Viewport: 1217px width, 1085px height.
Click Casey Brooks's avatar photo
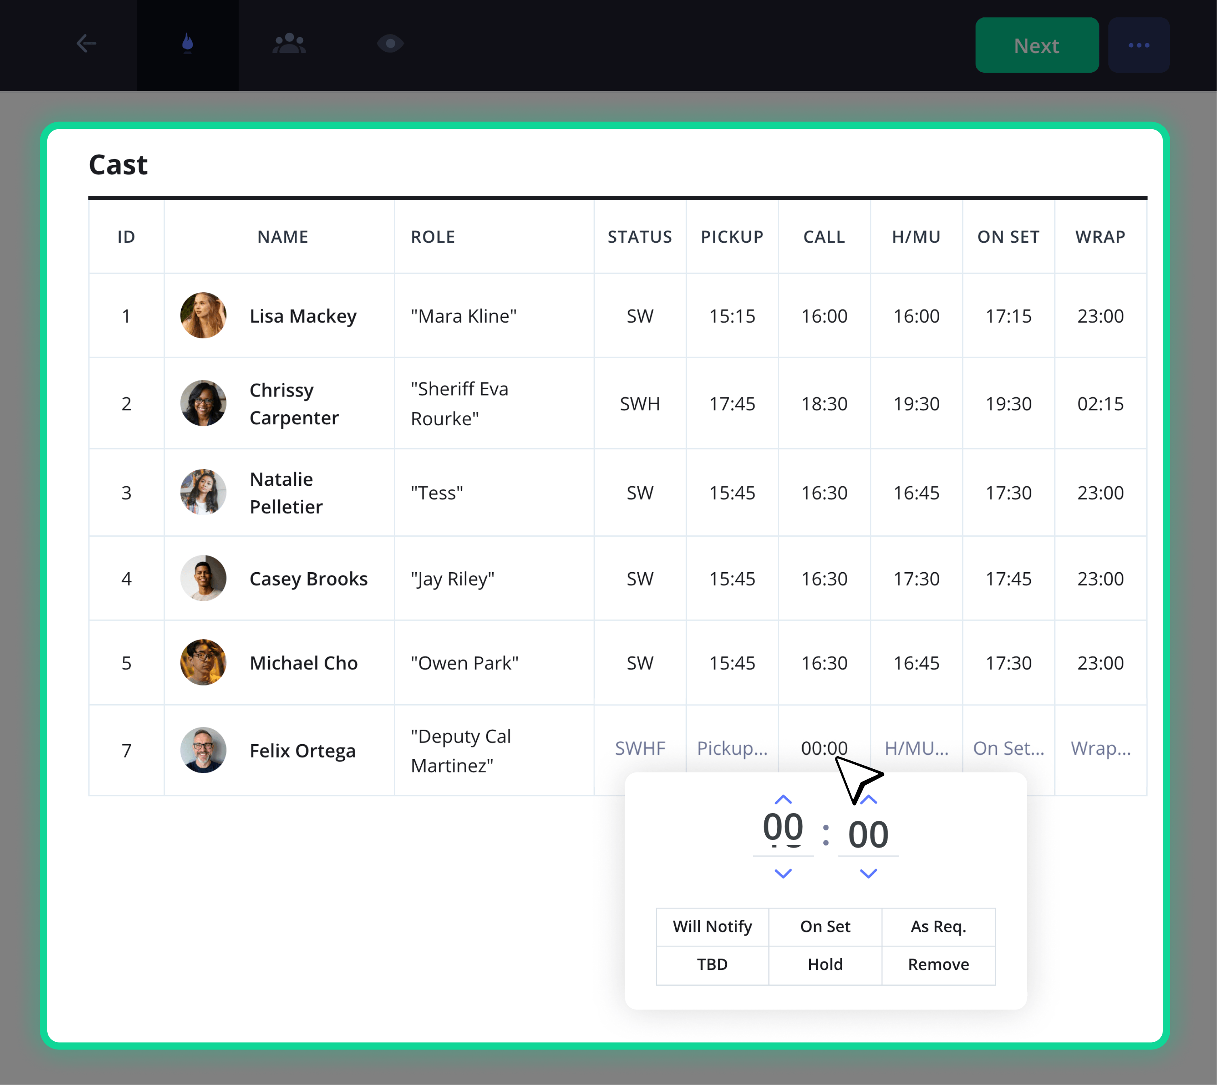click(x=203, y=578)
